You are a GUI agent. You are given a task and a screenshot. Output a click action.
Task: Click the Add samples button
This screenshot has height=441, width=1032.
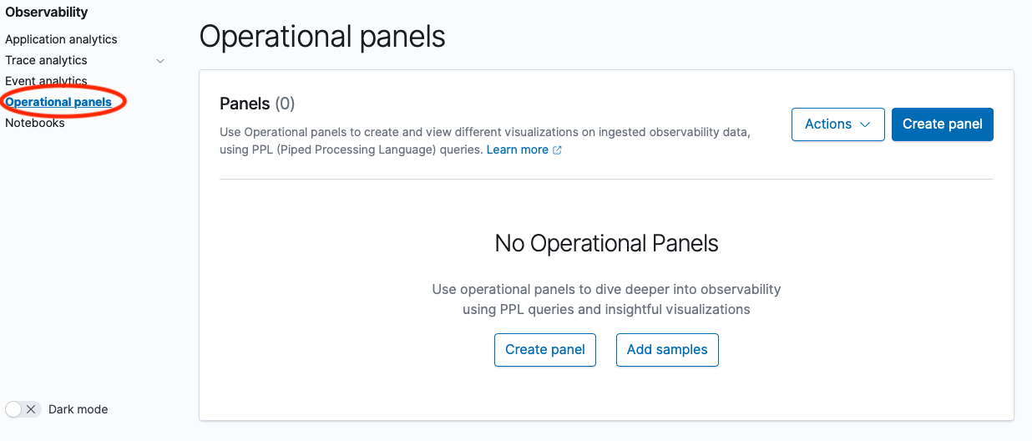click(x=667, y=349)
